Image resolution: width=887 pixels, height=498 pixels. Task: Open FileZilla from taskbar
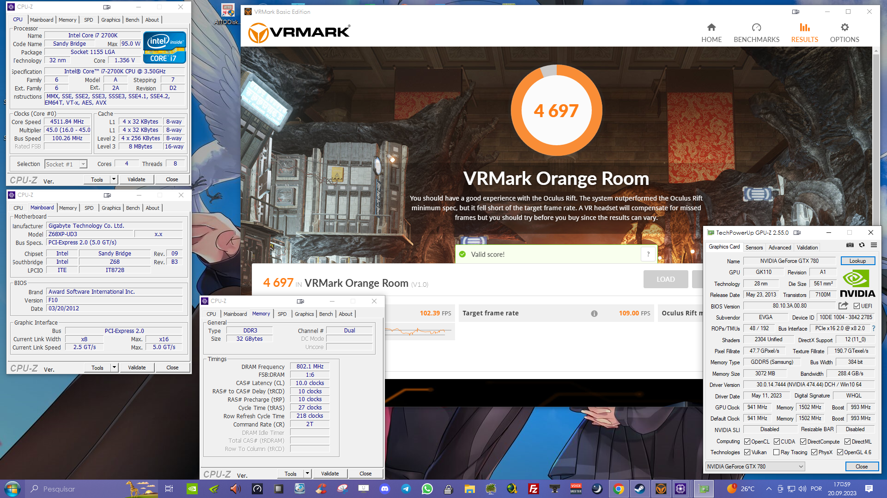point(533,489)
